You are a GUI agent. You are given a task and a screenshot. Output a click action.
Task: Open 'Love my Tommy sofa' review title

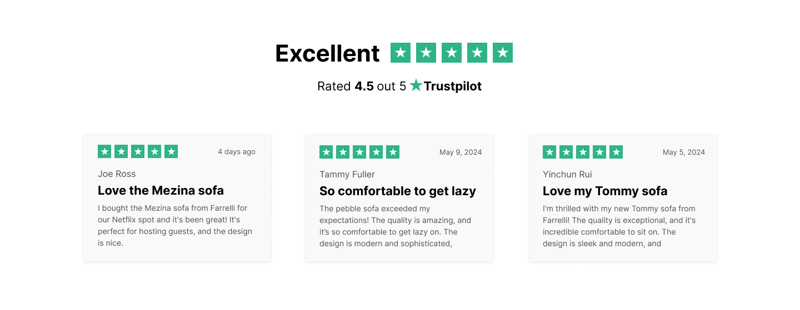click(604, 191)
